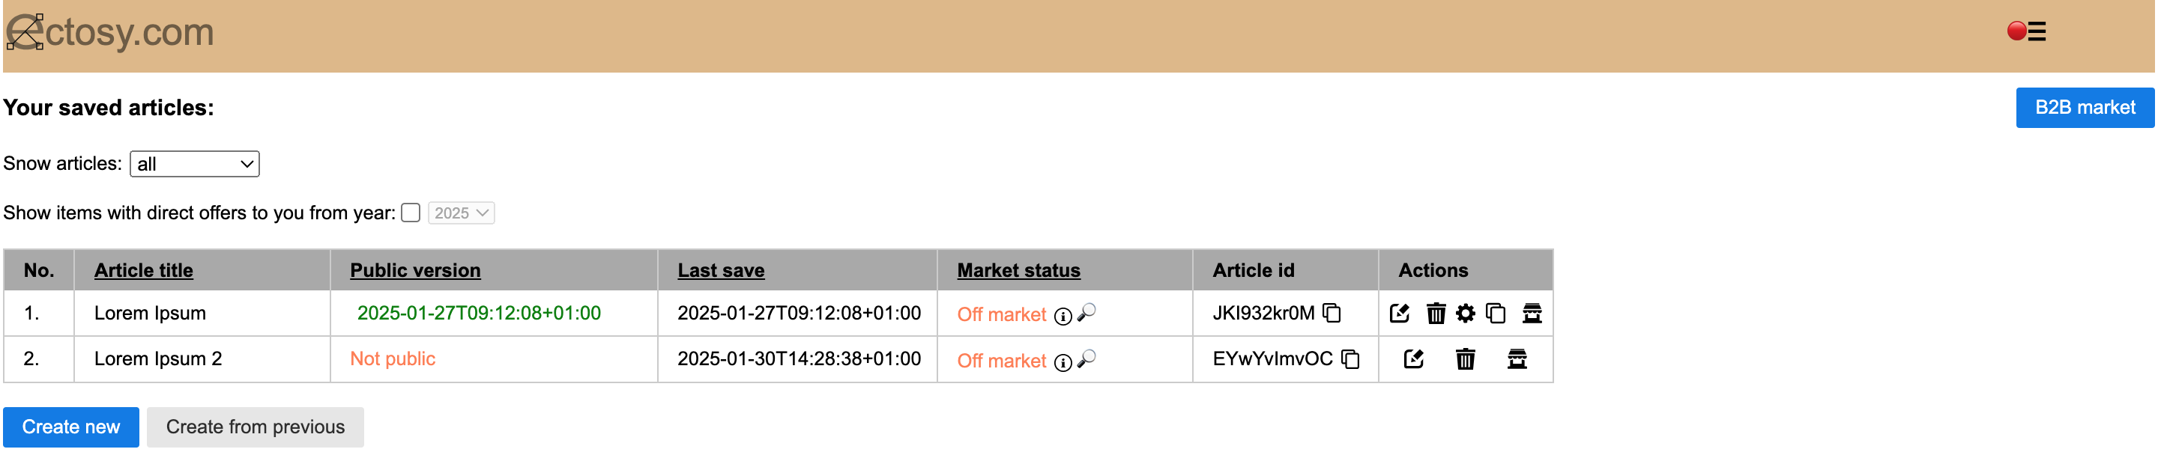Screen dimensions: 2158x464
Task: Click the market stall icon for Lorem Ipsum 2
Action: [x=1517, y=359]
